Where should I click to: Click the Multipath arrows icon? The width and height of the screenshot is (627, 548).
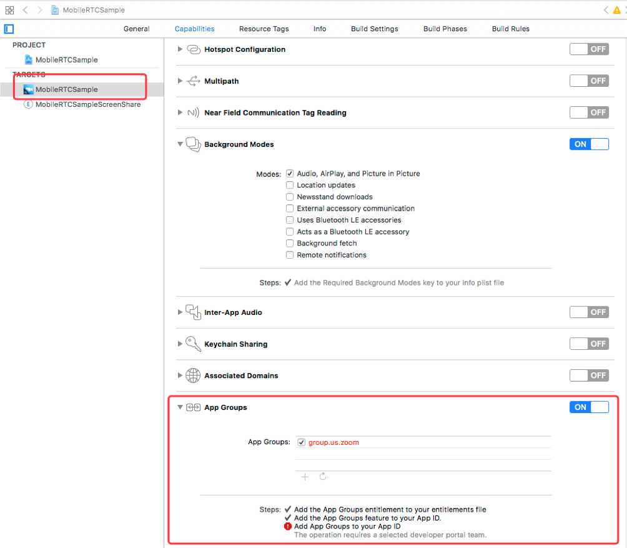pyautogui.click(x=194, y=81)
